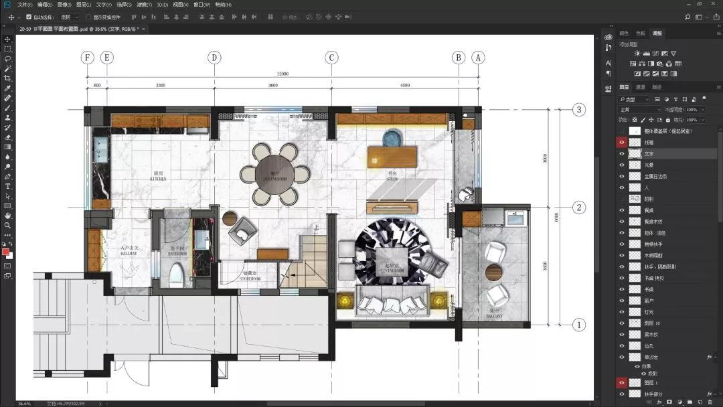The height and width of the screenshot is (407, 723).
Task: Open the Character panel (A| icon)
Action: [608, 63]
